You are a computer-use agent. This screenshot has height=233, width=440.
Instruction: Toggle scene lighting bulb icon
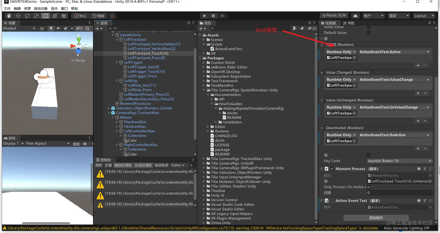51,28
